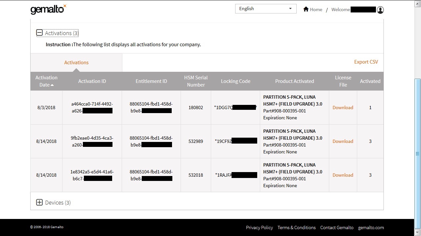Expand the Devices section plus icon
421x236 pixels.
pyautogui.click(x=39, y=202)
